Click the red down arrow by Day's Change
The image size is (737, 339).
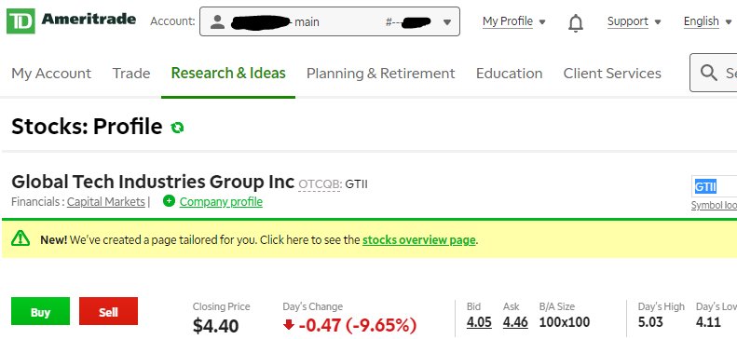[289, 324]
